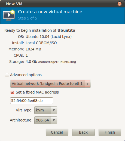The height and width of the screenshot is (141, 125).
Task: Finish creating the virtual machine
Action: (110, 132)
